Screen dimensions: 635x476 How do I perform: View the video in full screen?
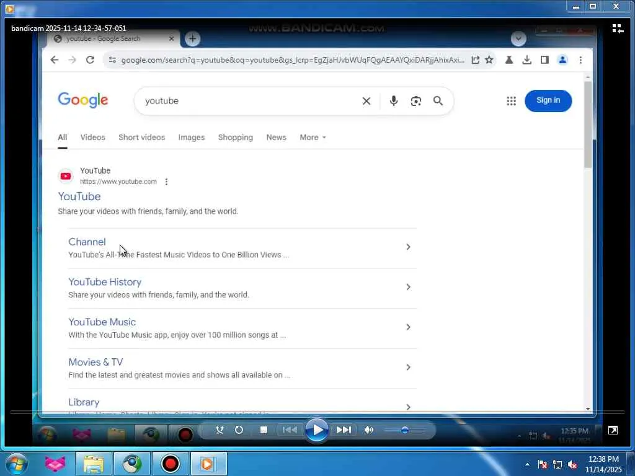[613, 430]
